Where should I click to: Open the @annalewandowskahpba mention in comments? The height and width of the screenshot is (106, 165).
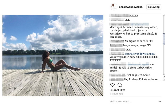(139, 54)
